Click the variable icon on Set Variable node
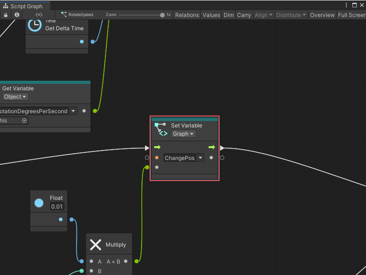 coord(162,128)
